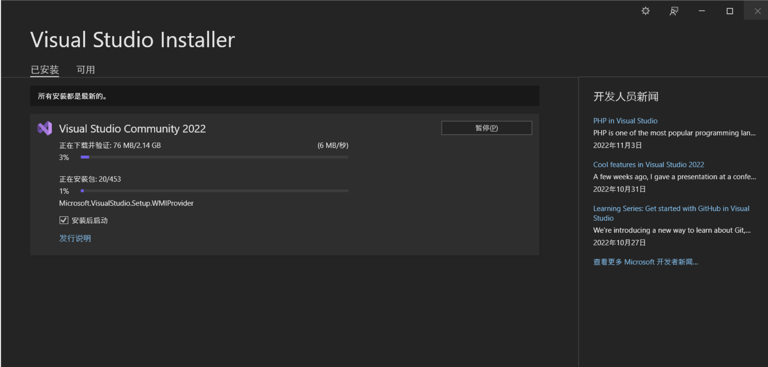
Task: Click the Visual Studio Community 2022 title
Action: tap(133, 129)
